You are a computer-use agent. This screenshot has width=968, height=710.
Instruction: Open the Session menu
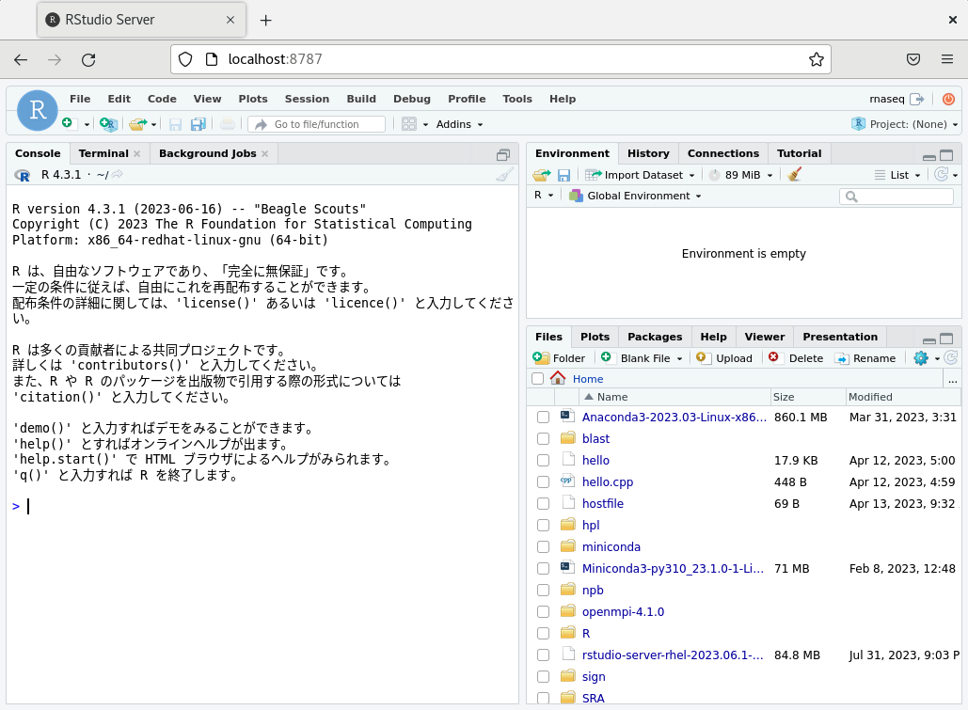point(307,99)
